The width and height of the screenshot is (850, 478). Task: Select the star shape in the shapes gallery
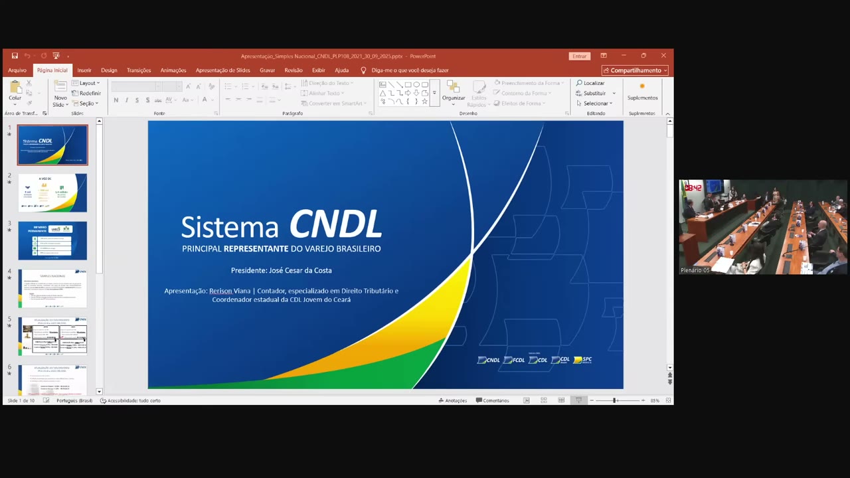[425, 102]
